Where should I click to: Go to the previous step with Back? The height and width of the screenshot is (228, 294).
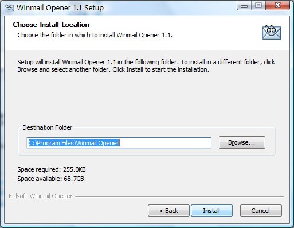click(168, 211)
